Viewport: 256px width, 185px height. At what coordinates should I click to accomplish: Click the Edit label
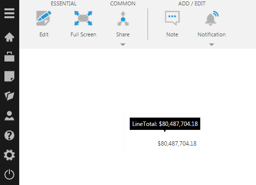point(44,34)
